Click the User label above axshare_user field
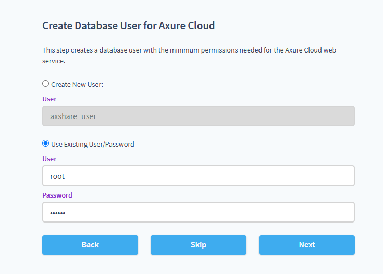 tap(50, 99)
